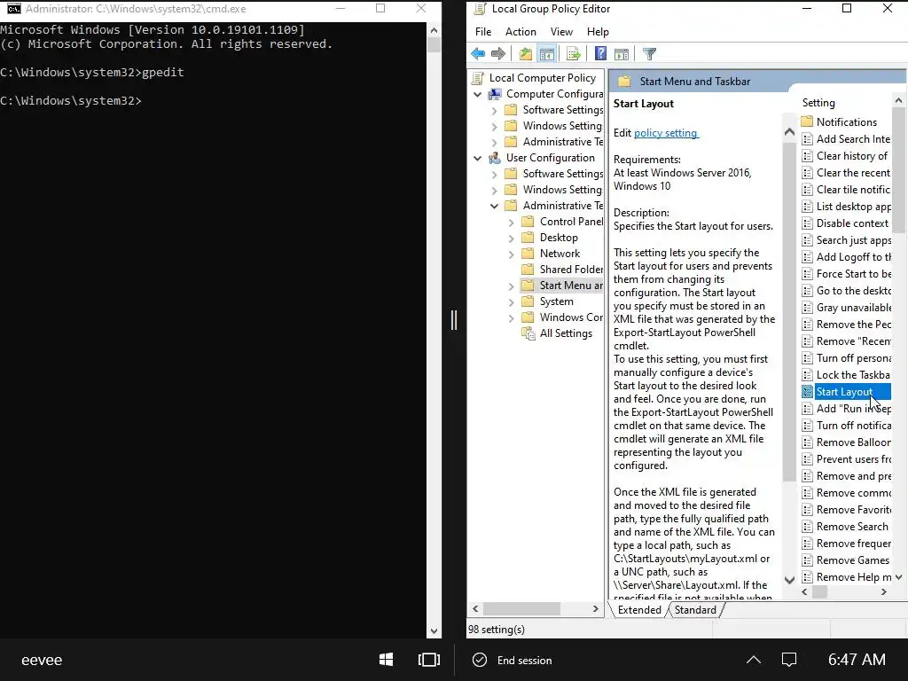The width and height of the screenshot is (908, 681).
Task: Click description pane scroll down arrow
Action: coord(789,580)
